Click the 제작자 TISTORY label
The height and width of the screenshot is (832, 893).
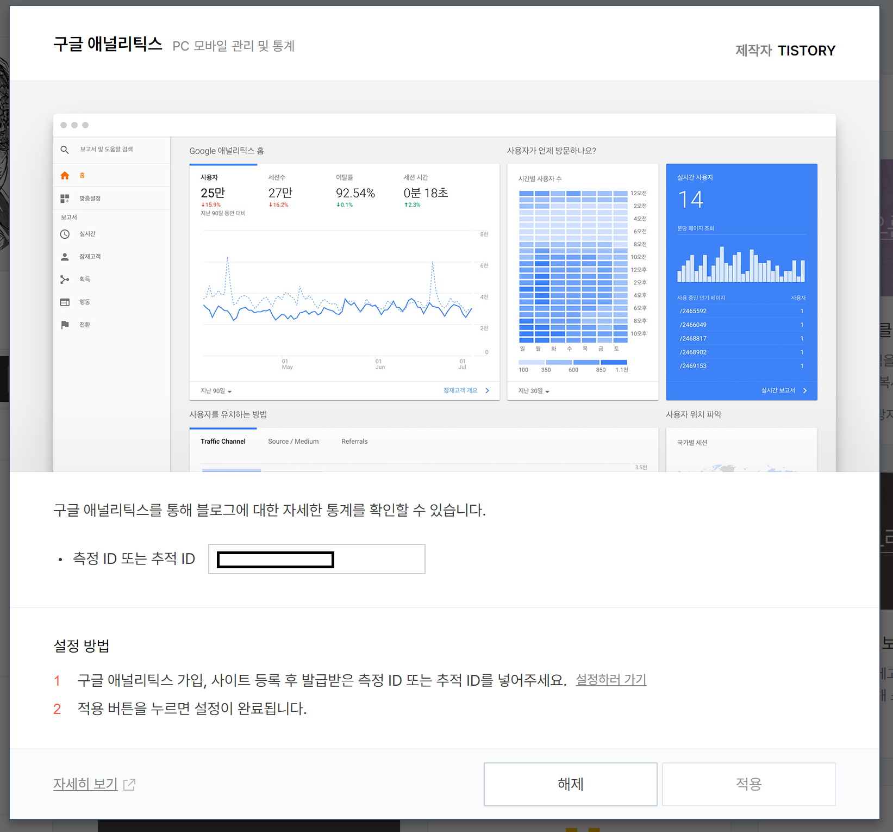coord(785,51)
